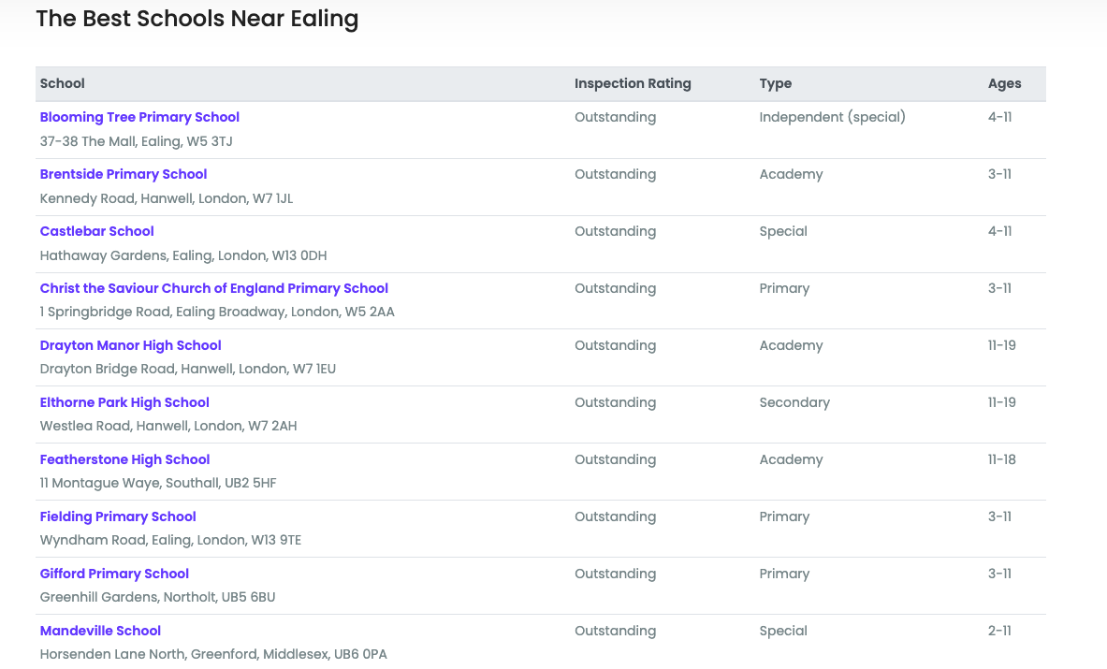Open the Mandeville School link
Image resolution: width=1107 pixels, height=669 pixels.
(x=100, y=631)
